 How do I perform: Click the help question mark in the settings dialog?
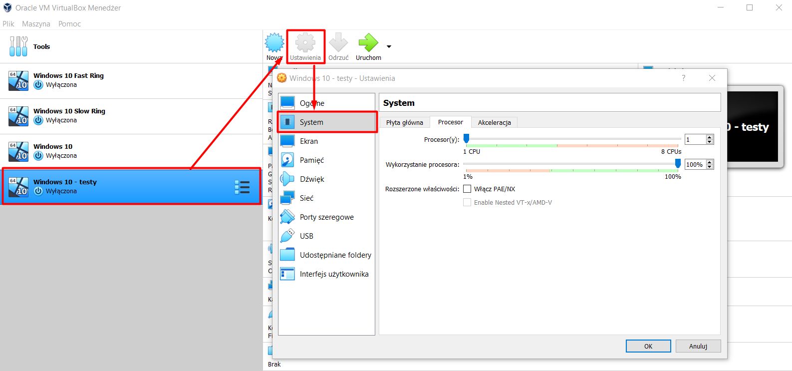684,78
